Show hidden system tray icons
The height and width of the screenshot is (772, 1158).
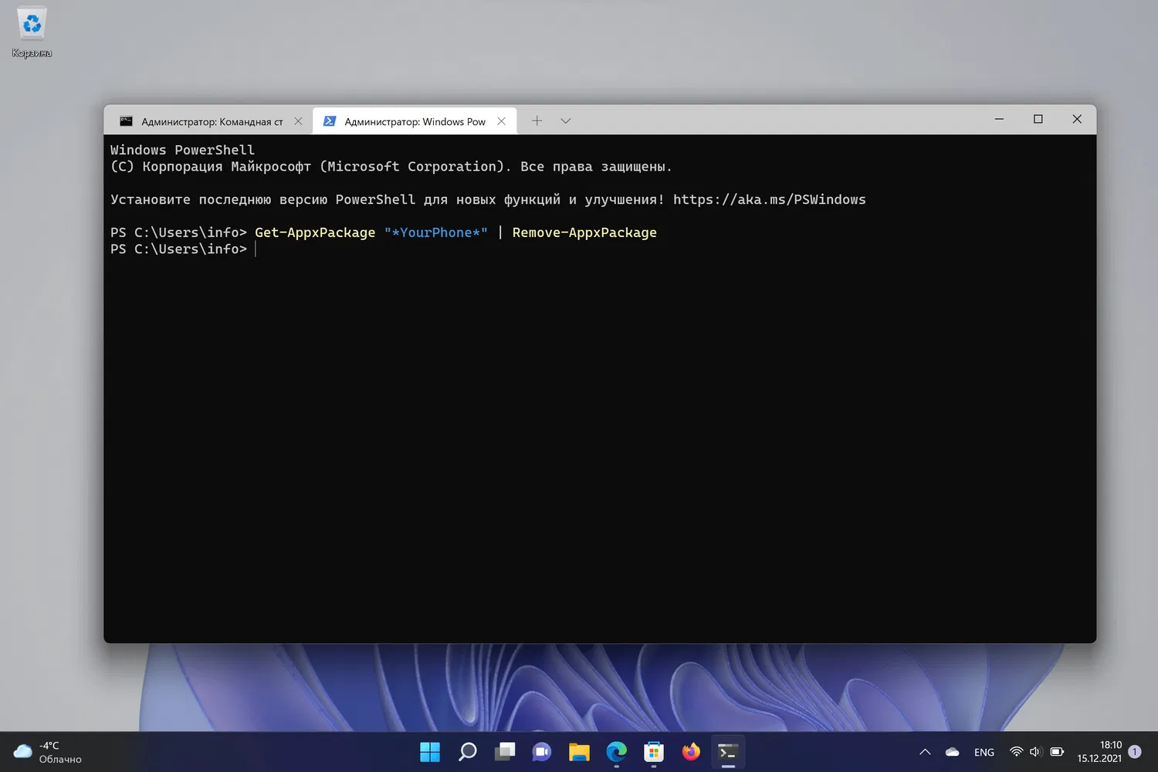925,752
